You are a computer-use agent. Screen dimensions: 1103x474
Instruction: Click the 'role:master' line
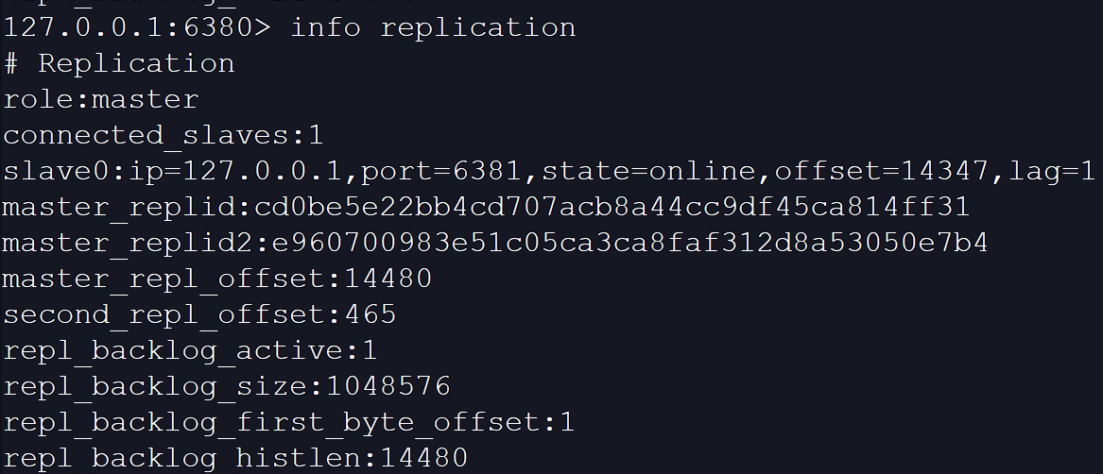tap(101, 99)
